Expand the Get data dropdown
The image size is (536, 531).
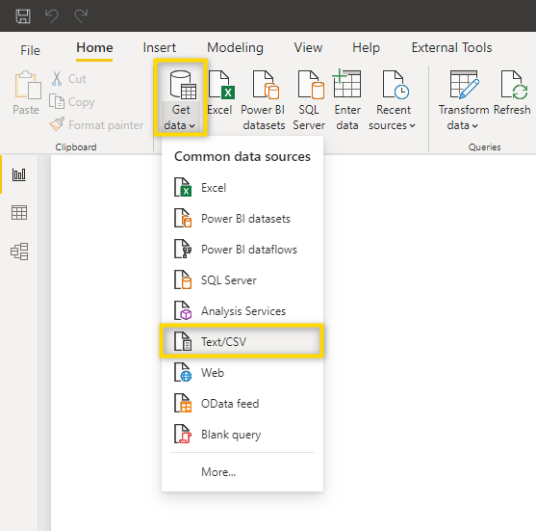(180, 100)
